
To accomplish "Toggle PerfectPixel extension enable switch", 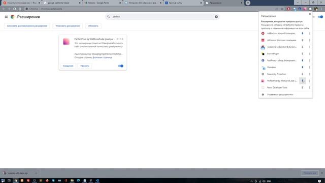I will point(121,66).
